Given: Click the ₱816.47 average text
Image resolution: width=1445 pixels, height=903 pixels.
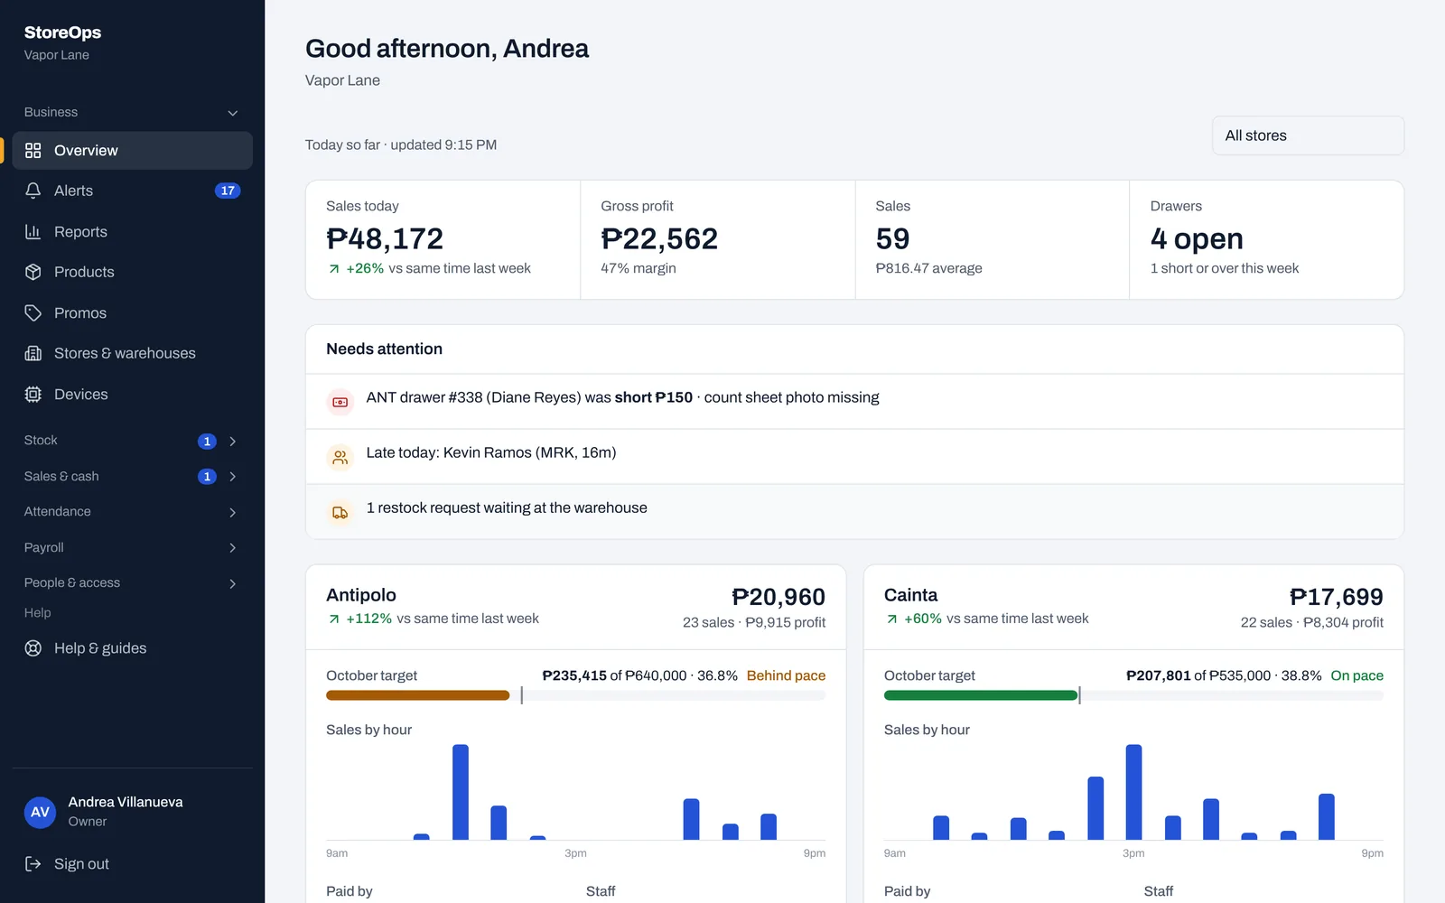Looking at the screenshot, I should pyautogui.click(x=928, y=268).
